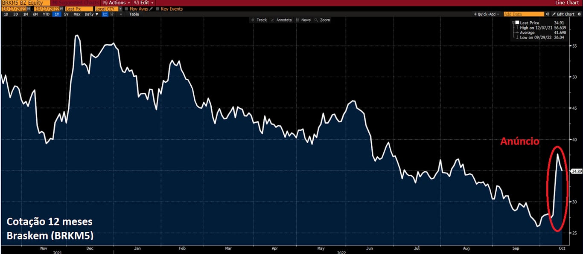Click the Low on 09/29/22 legend entry
The width and height of the screenshot is (583, 254).
(541, 38)
